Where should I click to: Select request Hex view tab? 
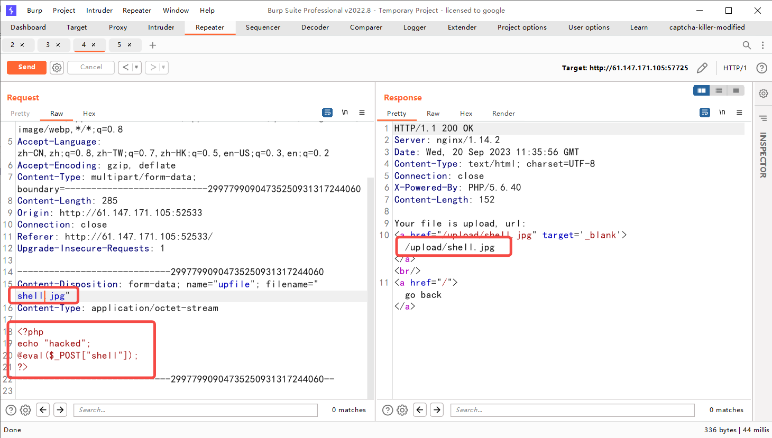[x=89, y=114]
